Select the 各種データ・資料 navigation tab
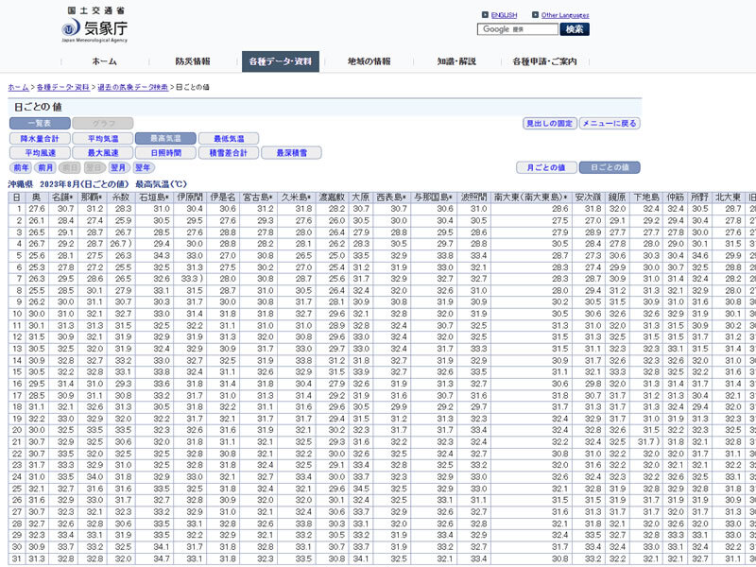Image resolution: width=756 pixels, height=567 pixels. click(x=281, y=61)
